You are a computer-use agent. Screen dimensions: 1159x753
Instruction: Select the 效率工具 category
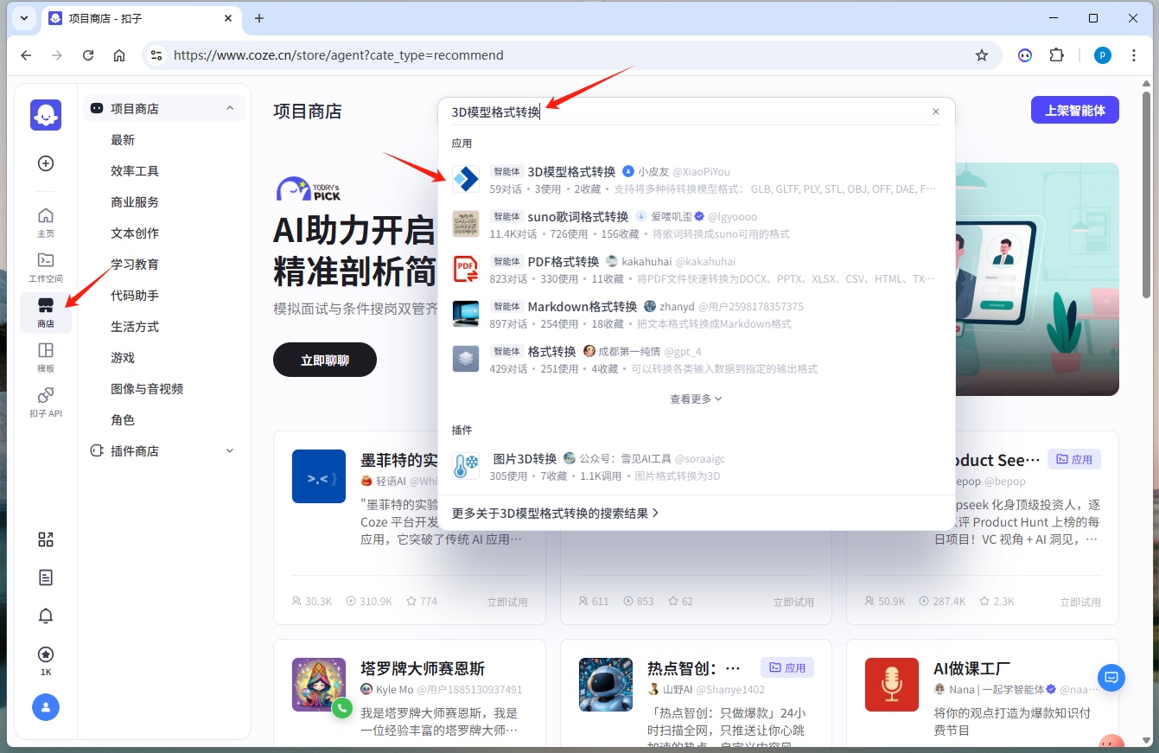click(x=135, y=171)
